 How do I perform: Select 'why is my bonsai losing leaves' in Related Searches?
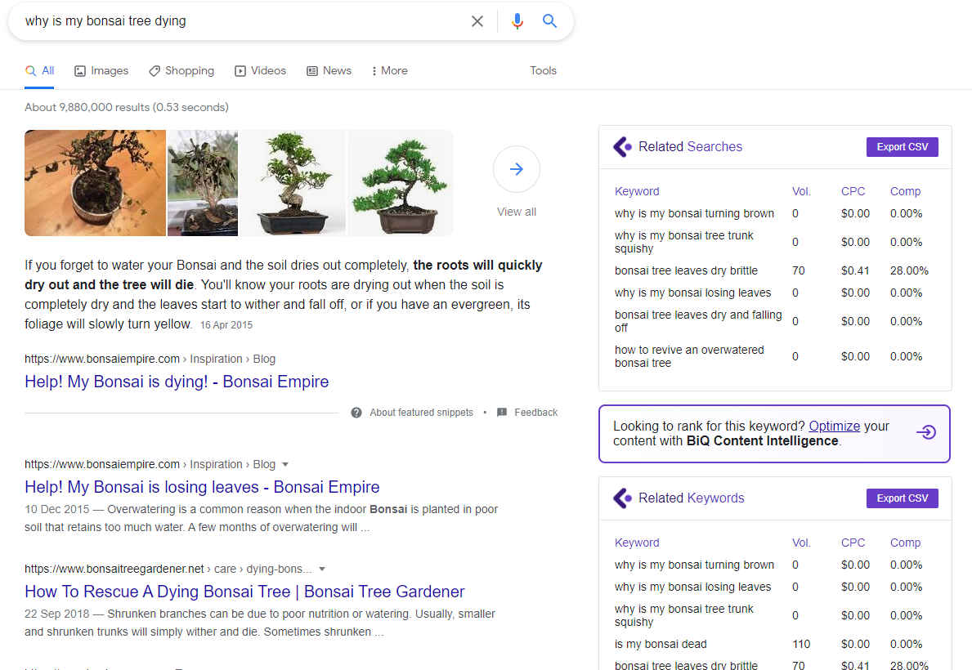[693, 293]
